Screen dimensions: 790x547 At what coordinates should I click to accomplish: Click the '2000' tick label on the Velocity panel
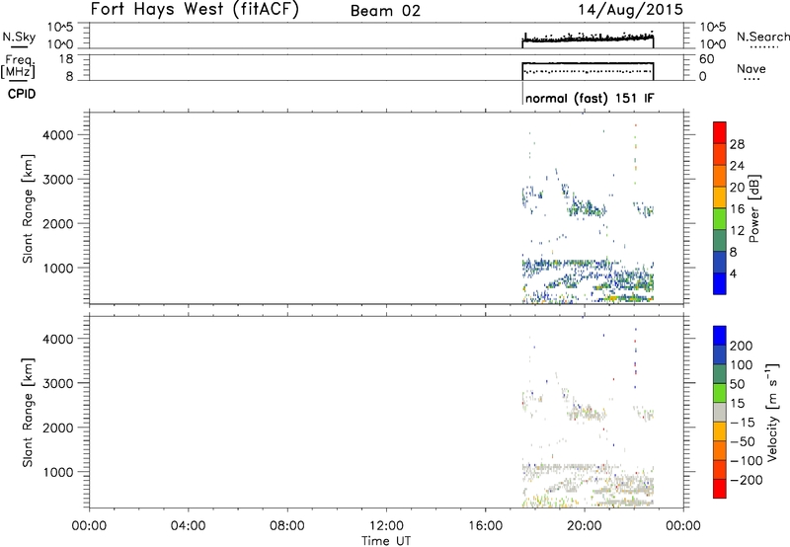point(58,428)
